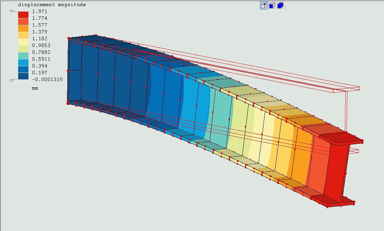Click the mm unit label under legend
Screen dimensions: 384x231
(35, 88)
